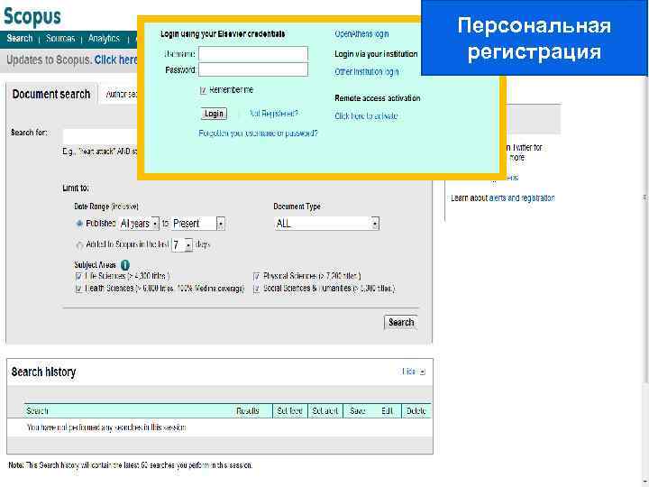Open the OpenAthens login link
Viewport: 649px width, 487px height.
(361, 34)
